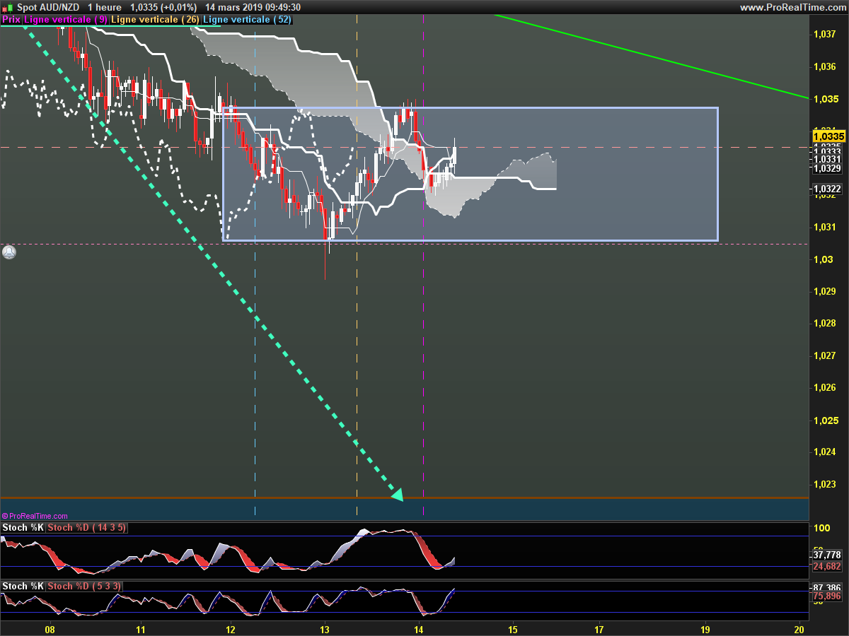Click the 1,027 price axis label
Viewport: 849px width, 636px height.
[826, 355]
